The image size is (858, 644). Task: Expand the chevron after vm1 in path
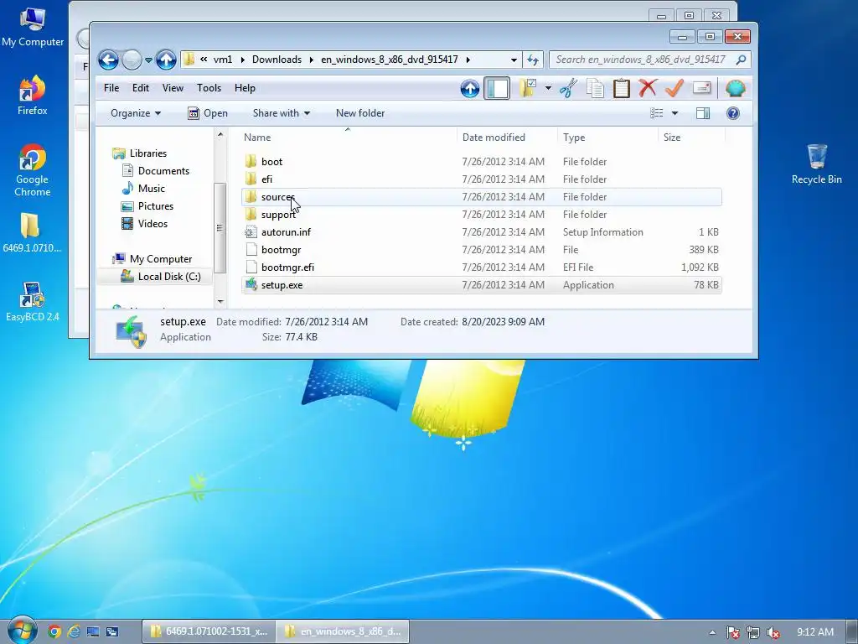(242, 60)
